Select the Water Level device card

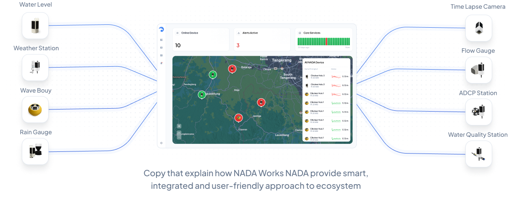tap(35, 26)
